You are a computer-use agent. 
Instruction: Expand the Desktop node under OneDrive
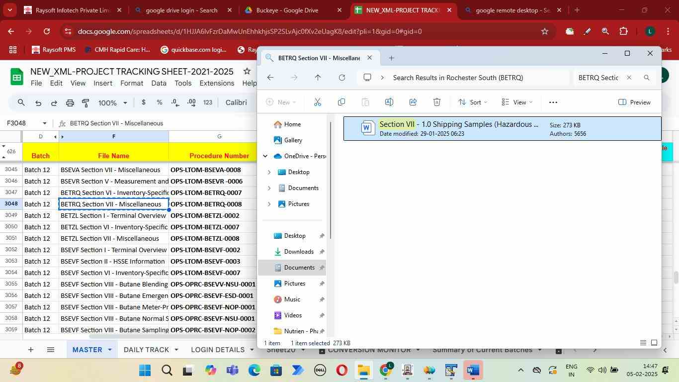click(x=269, y=172)
